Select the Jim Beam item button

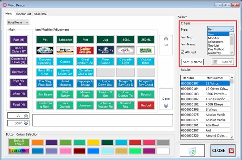pyautogui.click(x=45, y=94)
